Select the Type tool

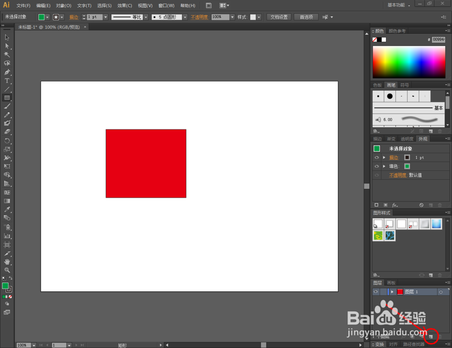point(7,81)
